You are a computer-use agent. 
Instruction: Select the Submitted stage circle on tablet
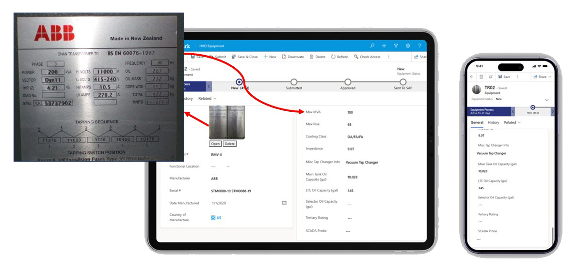[294, 82]
